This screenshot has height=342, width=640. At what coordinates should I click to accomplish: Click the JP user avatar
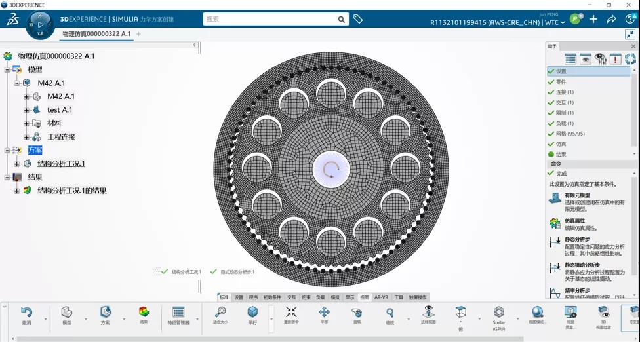(575, 19)
